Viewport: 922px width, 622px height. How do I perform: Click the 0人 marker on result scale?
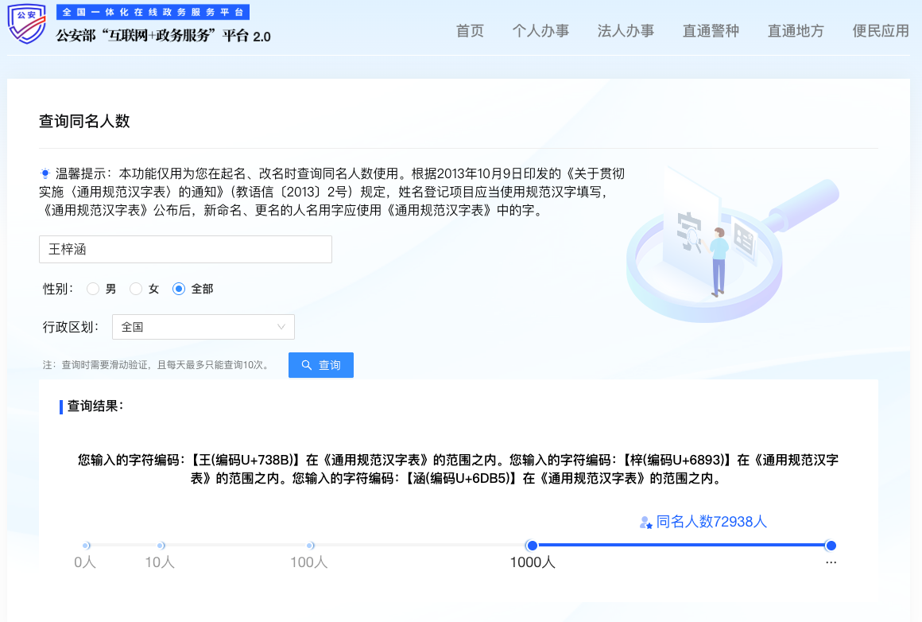tap(86, 546)
